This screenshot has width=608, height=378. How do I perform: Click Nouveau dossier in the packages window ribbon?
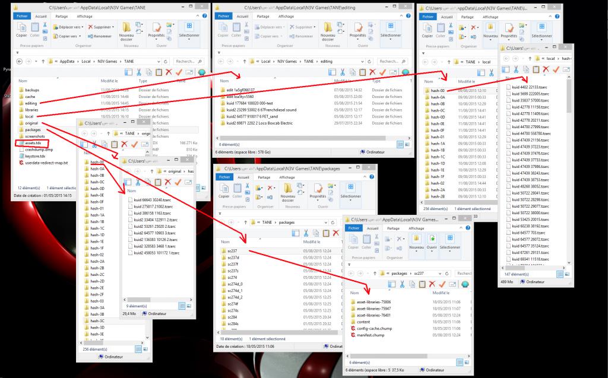[x=288, y=192]
